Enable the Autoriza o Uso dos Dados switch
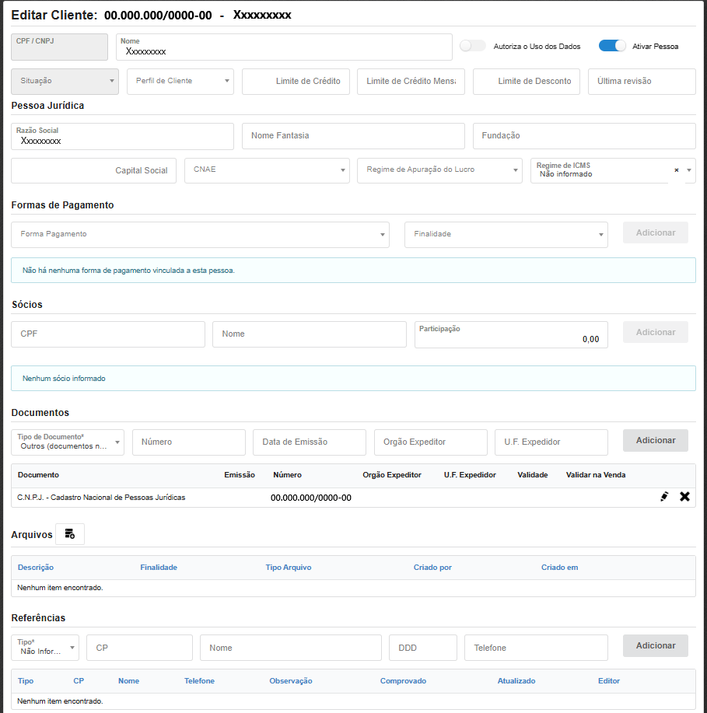Image resolution: width=707 pixels, height=713 pixels. click(x=472, y=46)
